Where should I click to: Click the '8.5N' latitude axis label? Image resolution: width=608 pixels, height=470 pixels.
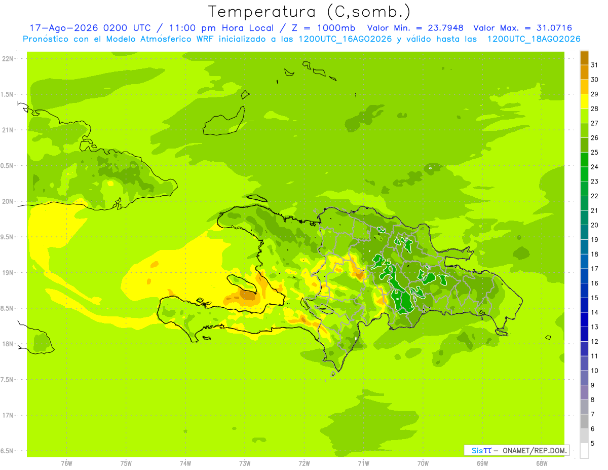pos(7,309)
